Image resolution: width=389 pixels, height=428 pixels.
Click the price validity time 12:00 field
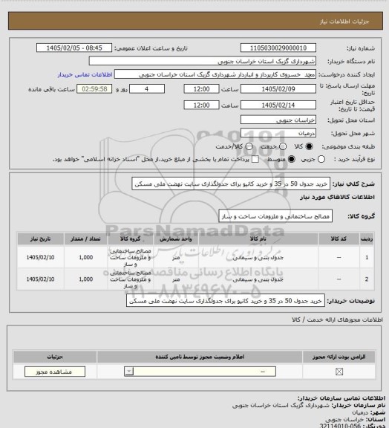click(x=202, y=105)
